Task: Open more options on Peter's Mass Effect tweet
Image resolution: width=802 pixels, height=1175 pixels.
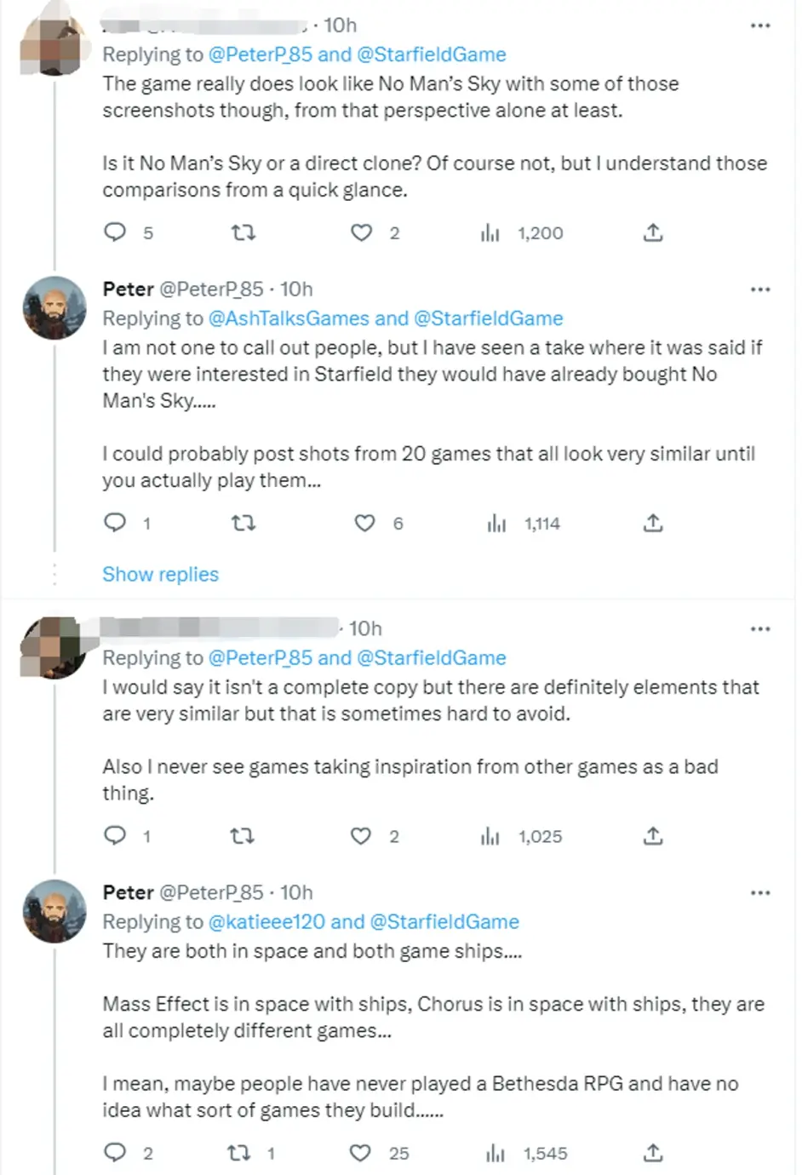Action: point(760,893)
